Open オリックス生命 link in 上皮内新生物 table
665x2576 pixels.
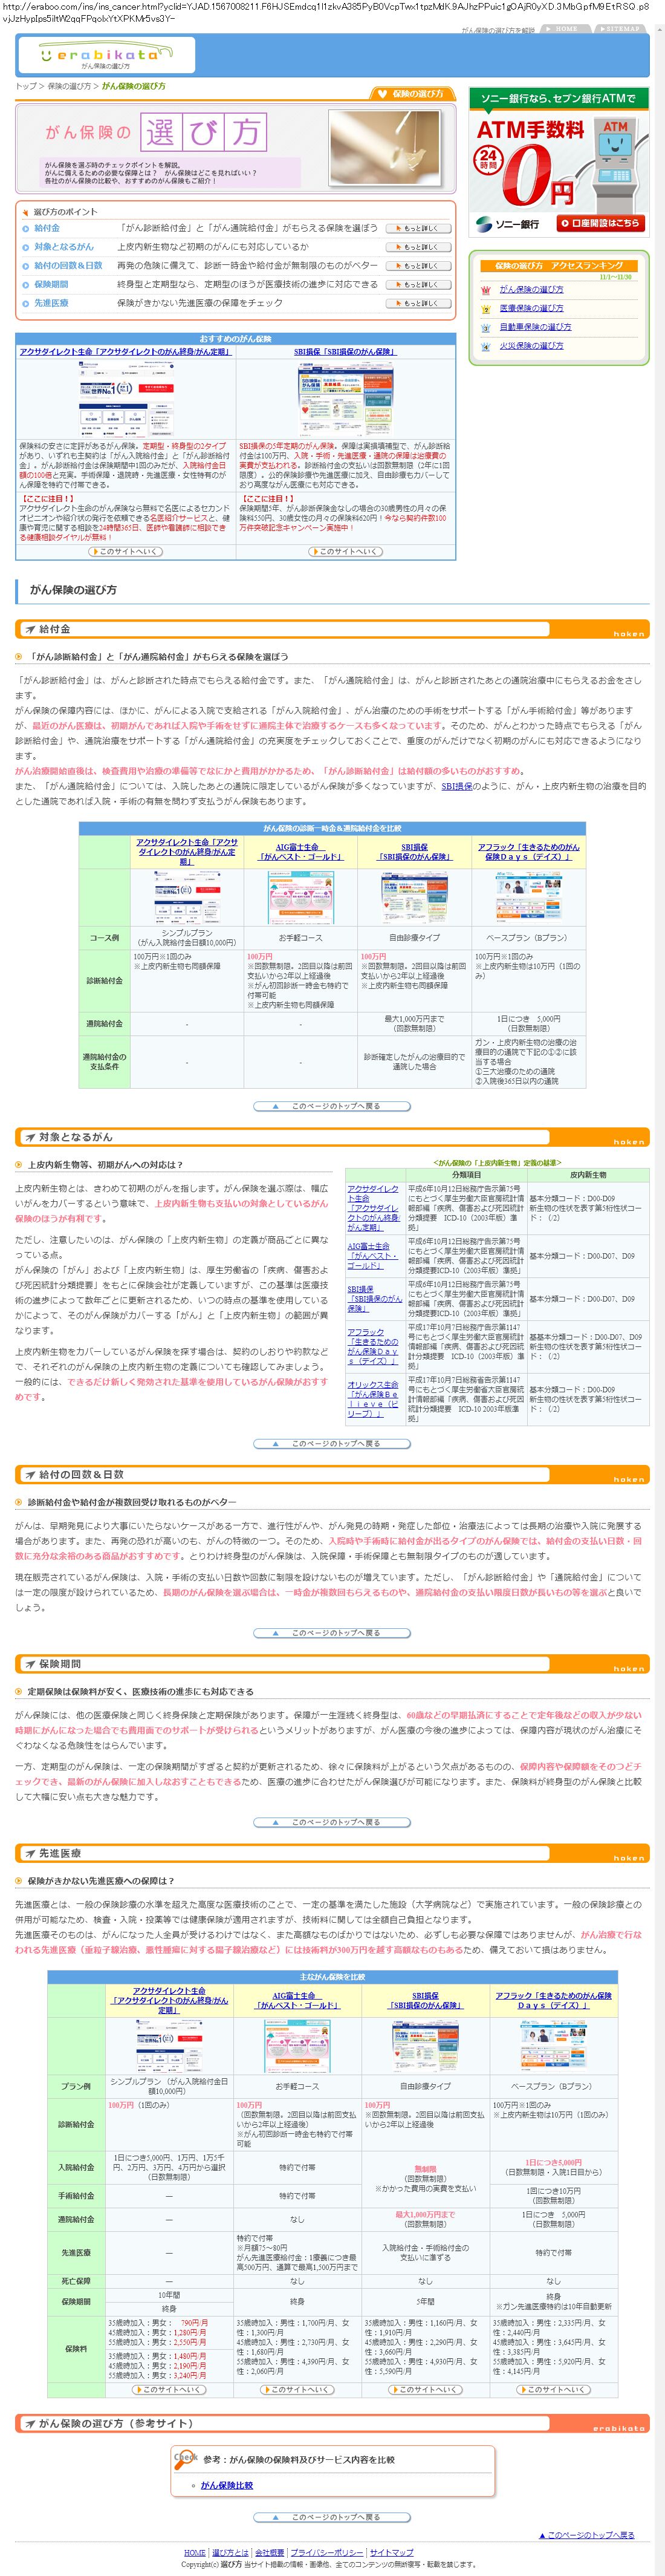[373, 1399]
